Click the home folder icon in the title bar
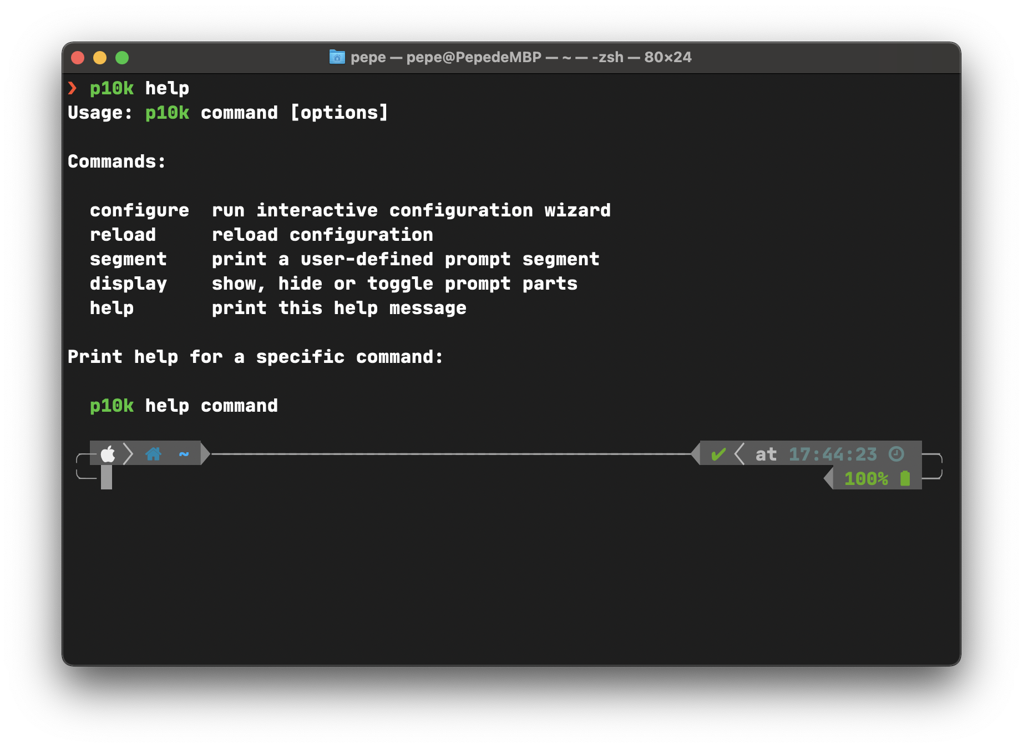The width and height of the screenshot is (1023, 748). 337,57
